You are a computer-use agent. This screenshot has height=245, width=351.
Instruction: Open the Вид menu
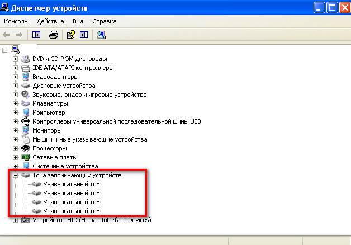click(x=78, y=21)
